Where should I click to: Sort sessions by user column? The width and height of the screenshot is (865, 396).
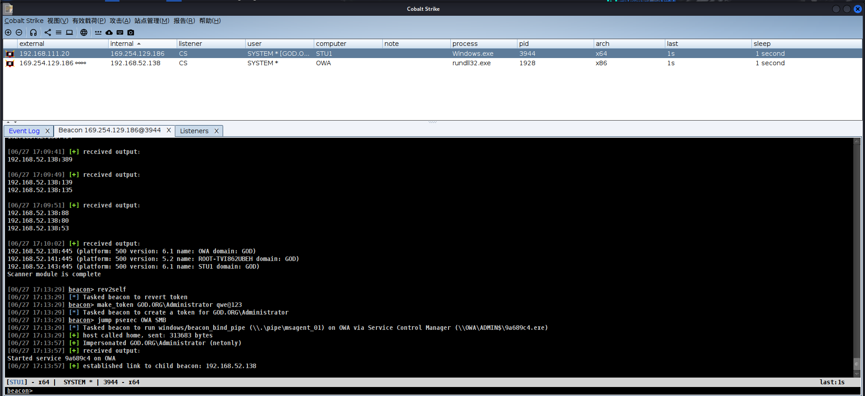tap(279, 44)
